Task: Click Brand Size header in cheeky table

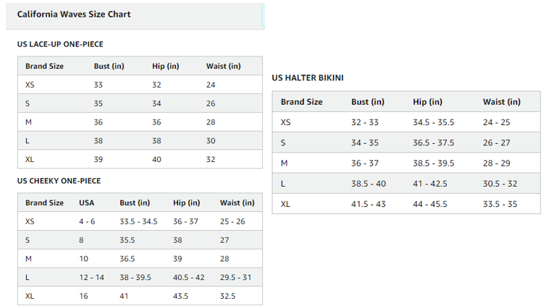Action: click(44, 203)
